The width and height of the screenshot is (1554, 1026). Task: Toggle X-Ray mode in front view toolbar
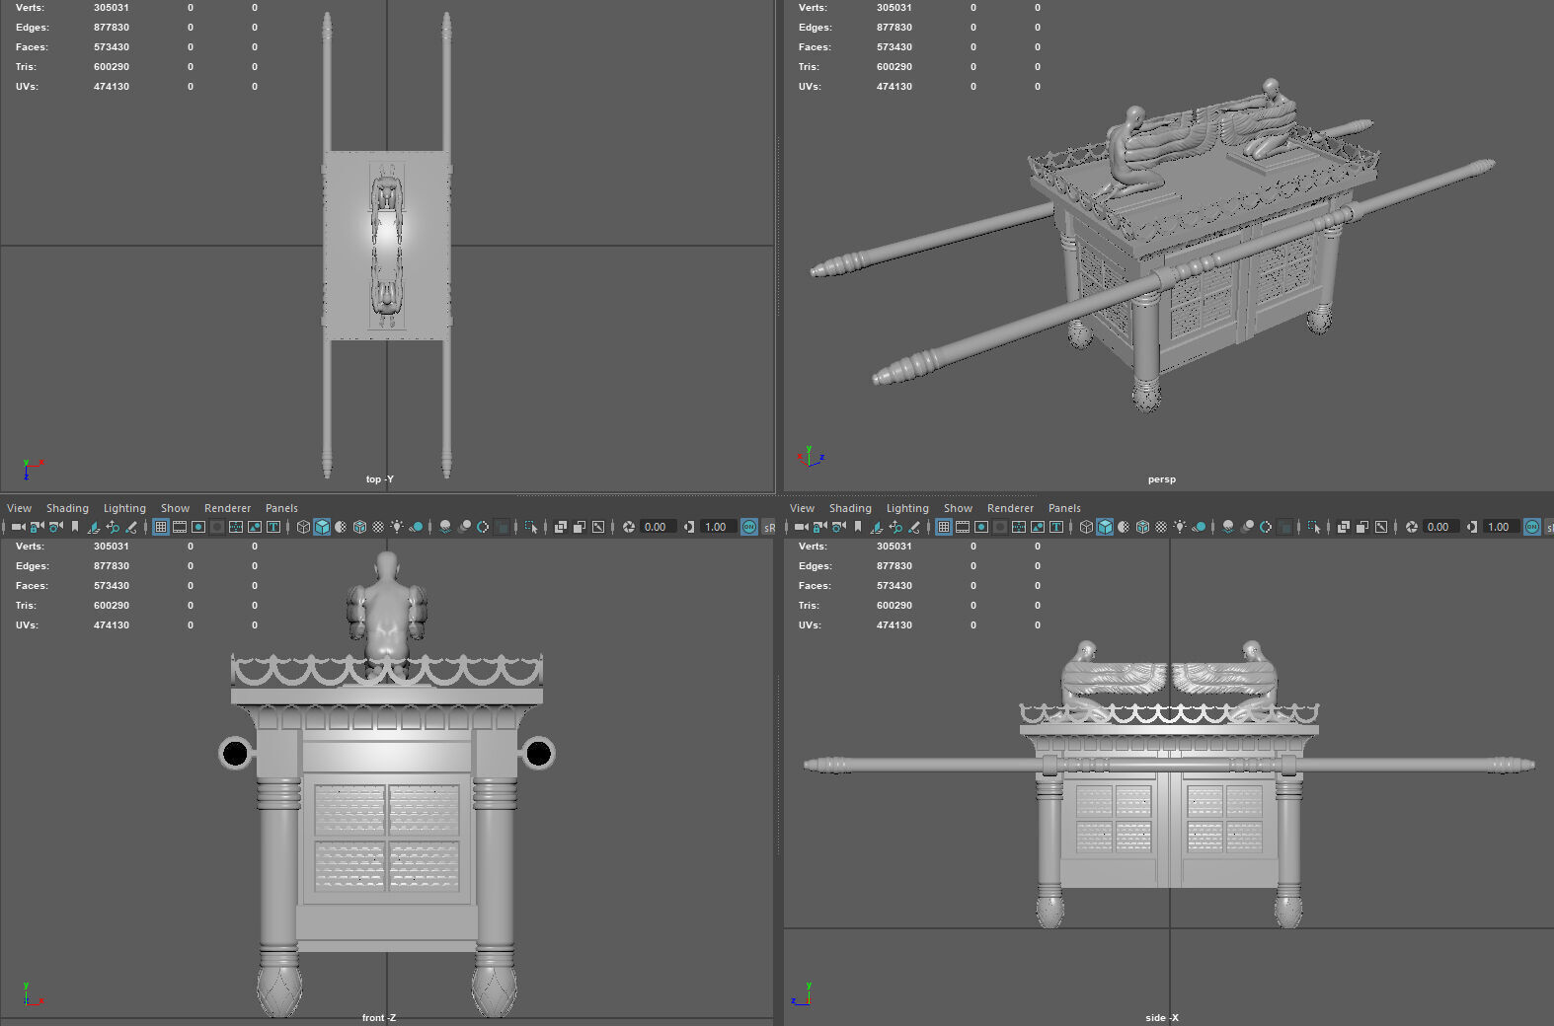pyautogui.click(x=561, y=527)
